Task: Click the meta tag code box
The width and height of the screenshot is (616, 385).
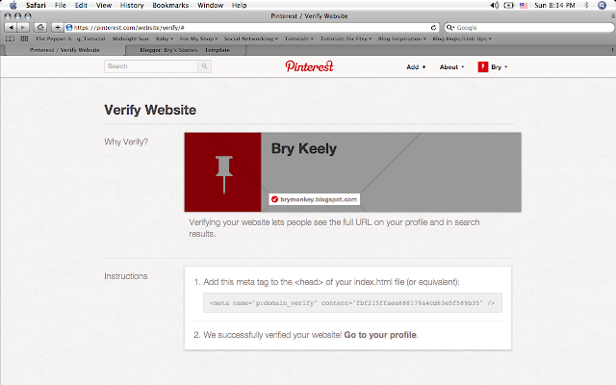Action: coord(352,303)
